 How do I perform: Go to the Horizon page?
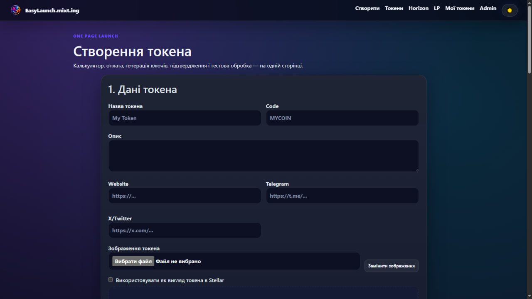tap(419, 8)
